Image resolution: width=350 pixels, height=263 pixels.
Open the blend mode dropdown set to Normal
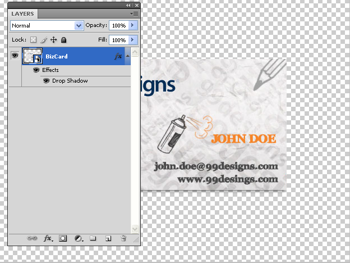47,25
